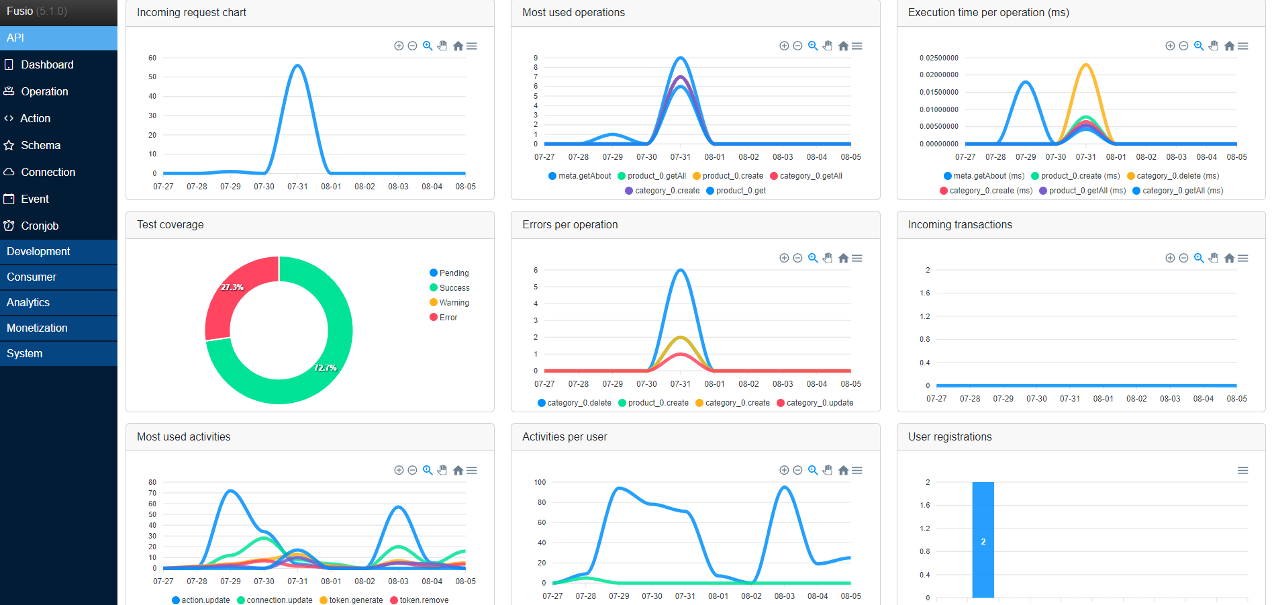
Task: Open menu of Most used activities chart
Action: point(472,470)
